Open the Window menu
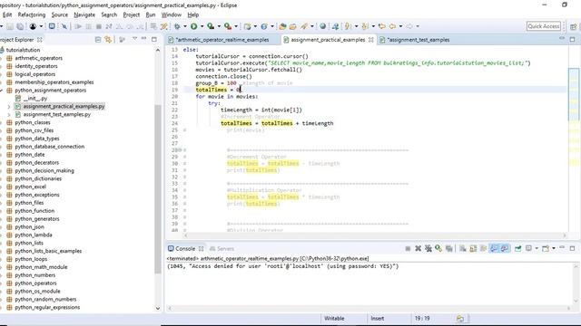581x326 pixels. 172,14
